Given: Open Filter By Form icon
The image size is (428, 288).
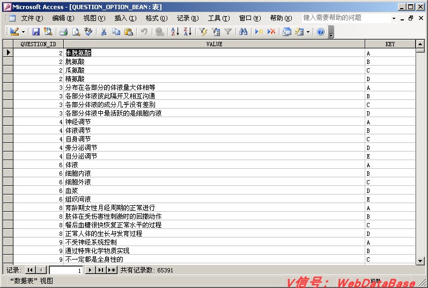Looking at the screenshot, I should click(x=216, y=32).
